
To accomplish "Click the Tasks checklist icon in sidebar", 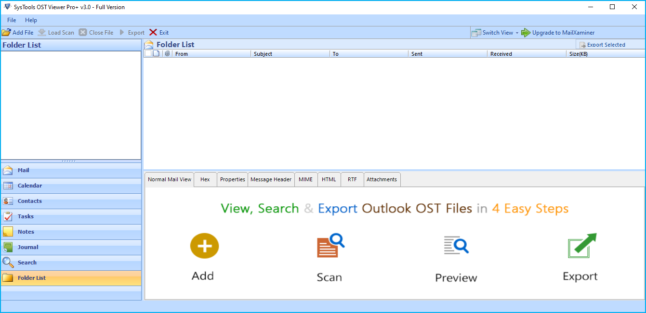I will pos(8,216).
